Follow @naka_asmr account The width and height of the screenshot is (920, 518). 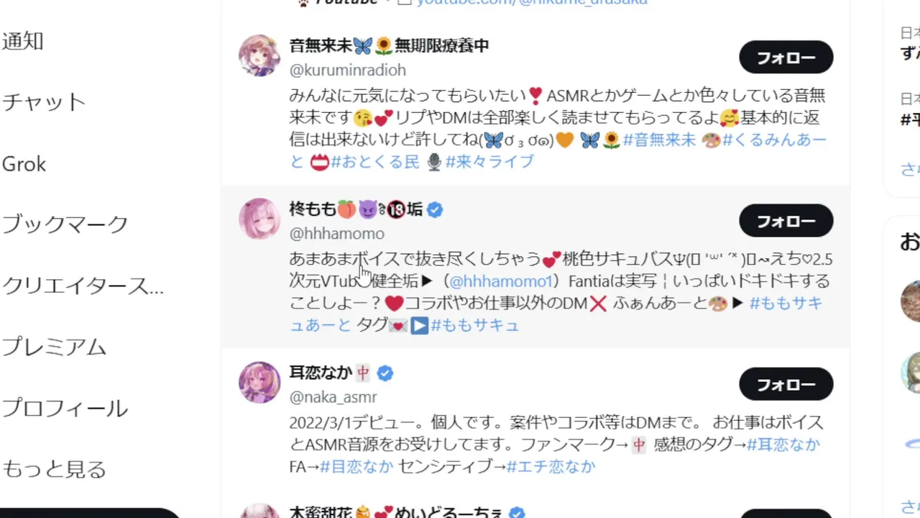[786, 384]
